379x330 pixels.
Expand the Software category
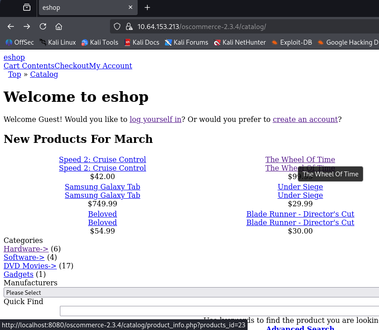pyautogui.click(x=24, y=257)
